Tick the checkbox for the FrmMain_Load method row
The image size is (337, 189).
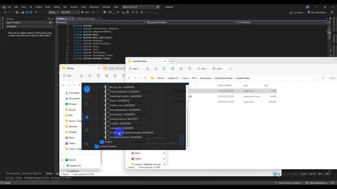click(x=107, y=106)
